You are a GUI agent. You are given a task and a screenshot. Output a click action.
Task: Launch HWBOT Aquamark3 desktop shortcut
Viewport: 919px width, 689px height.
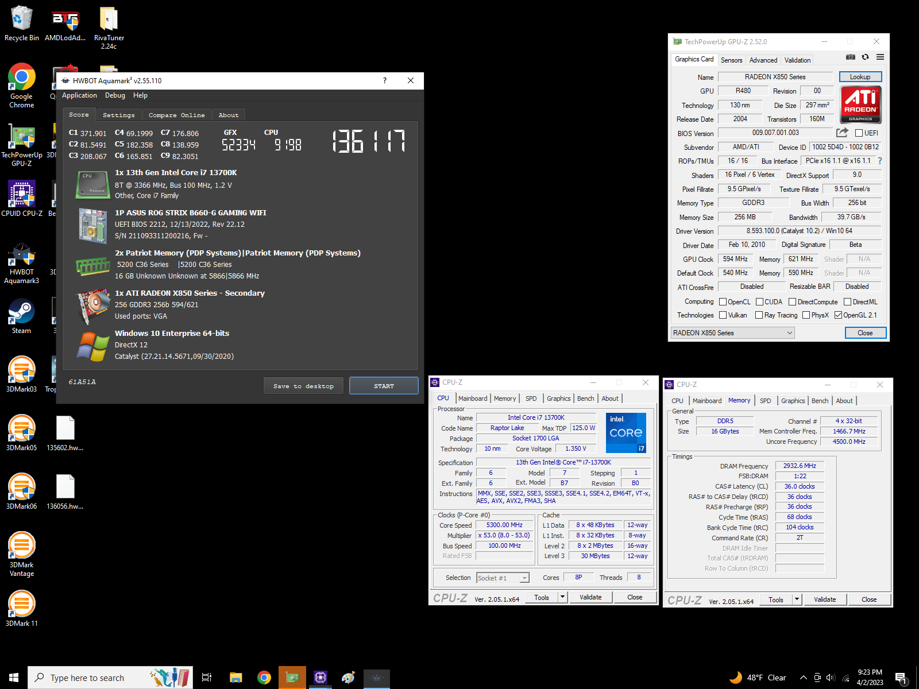pos(21,263)
